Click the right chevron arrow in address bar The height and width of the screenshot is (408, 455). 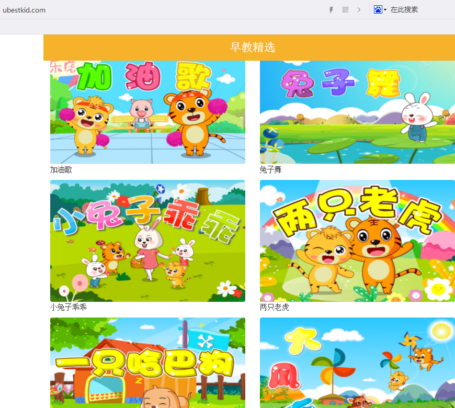(x=359, y=10)
